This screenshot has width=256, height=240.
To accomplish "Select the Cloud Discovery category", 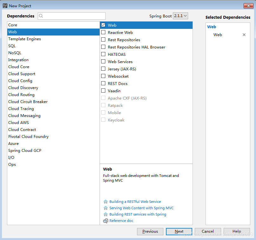I will 53,88.
